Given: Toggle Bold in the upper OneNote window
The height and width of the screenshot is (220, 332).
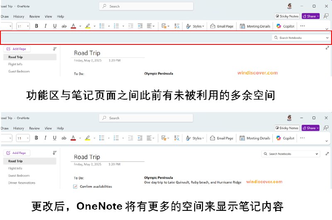Looking at the screenshot, I should click(37, 26).
